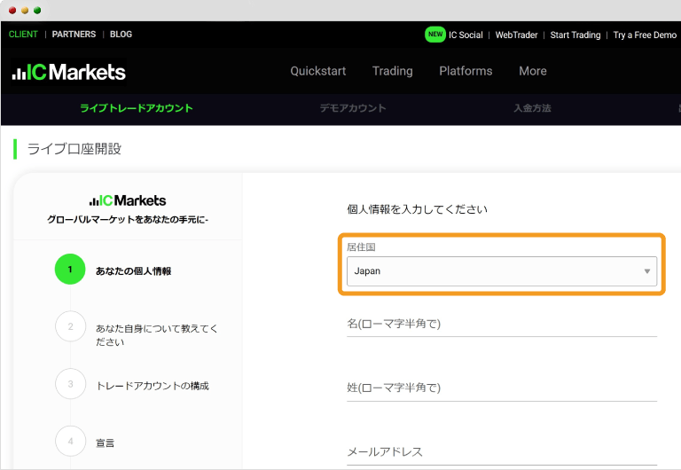Select step 1 circle あなたの個人情報
The width and height of the screenshot is (681, 470).
coord(70,270)
